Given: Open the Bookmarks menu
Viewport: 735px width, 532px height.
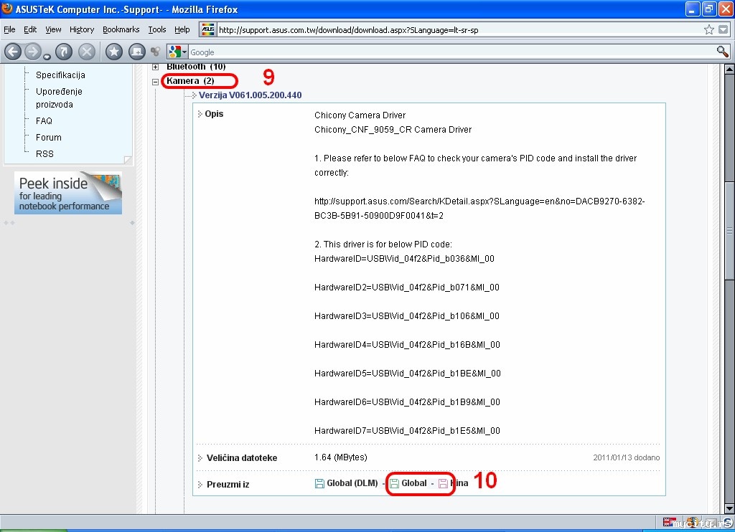Looking at the screenshot, I should (121, 29).
